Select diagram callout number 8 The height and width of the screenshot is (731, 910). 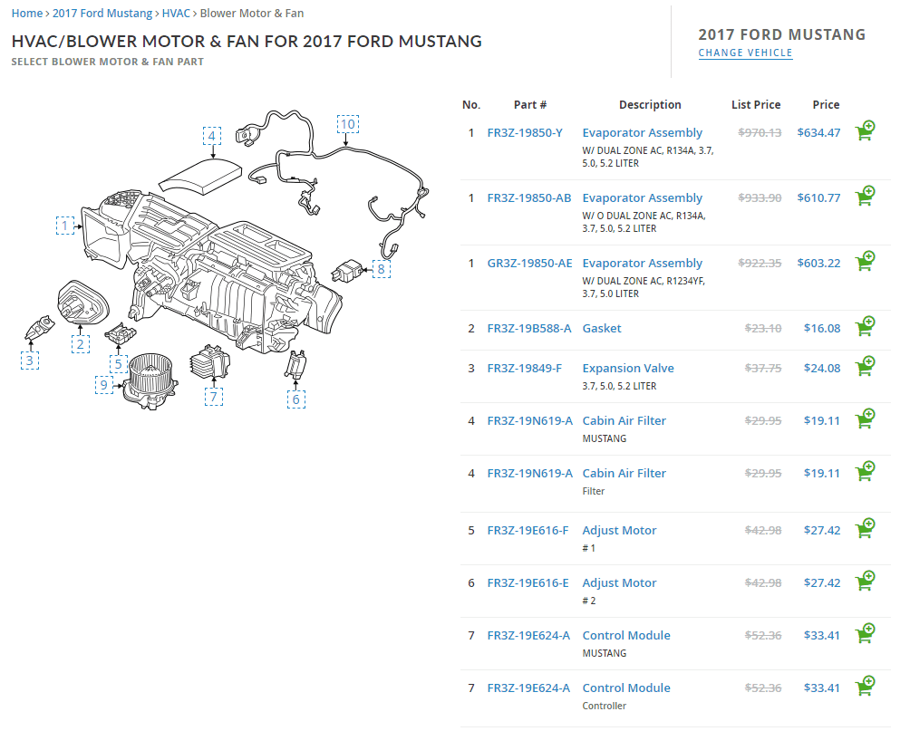[382, 269]
